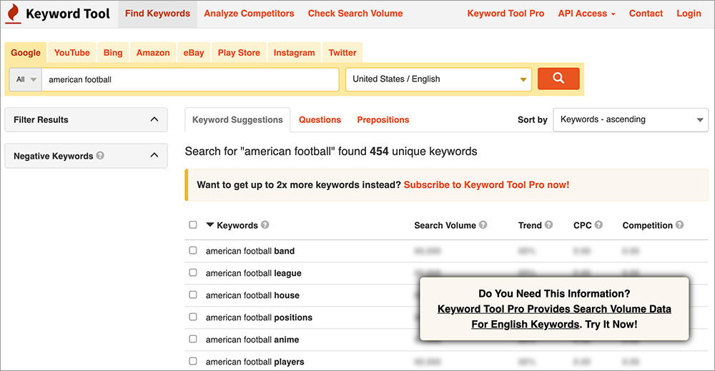Click the Keyword Tool flame logo

coord(13,14)
